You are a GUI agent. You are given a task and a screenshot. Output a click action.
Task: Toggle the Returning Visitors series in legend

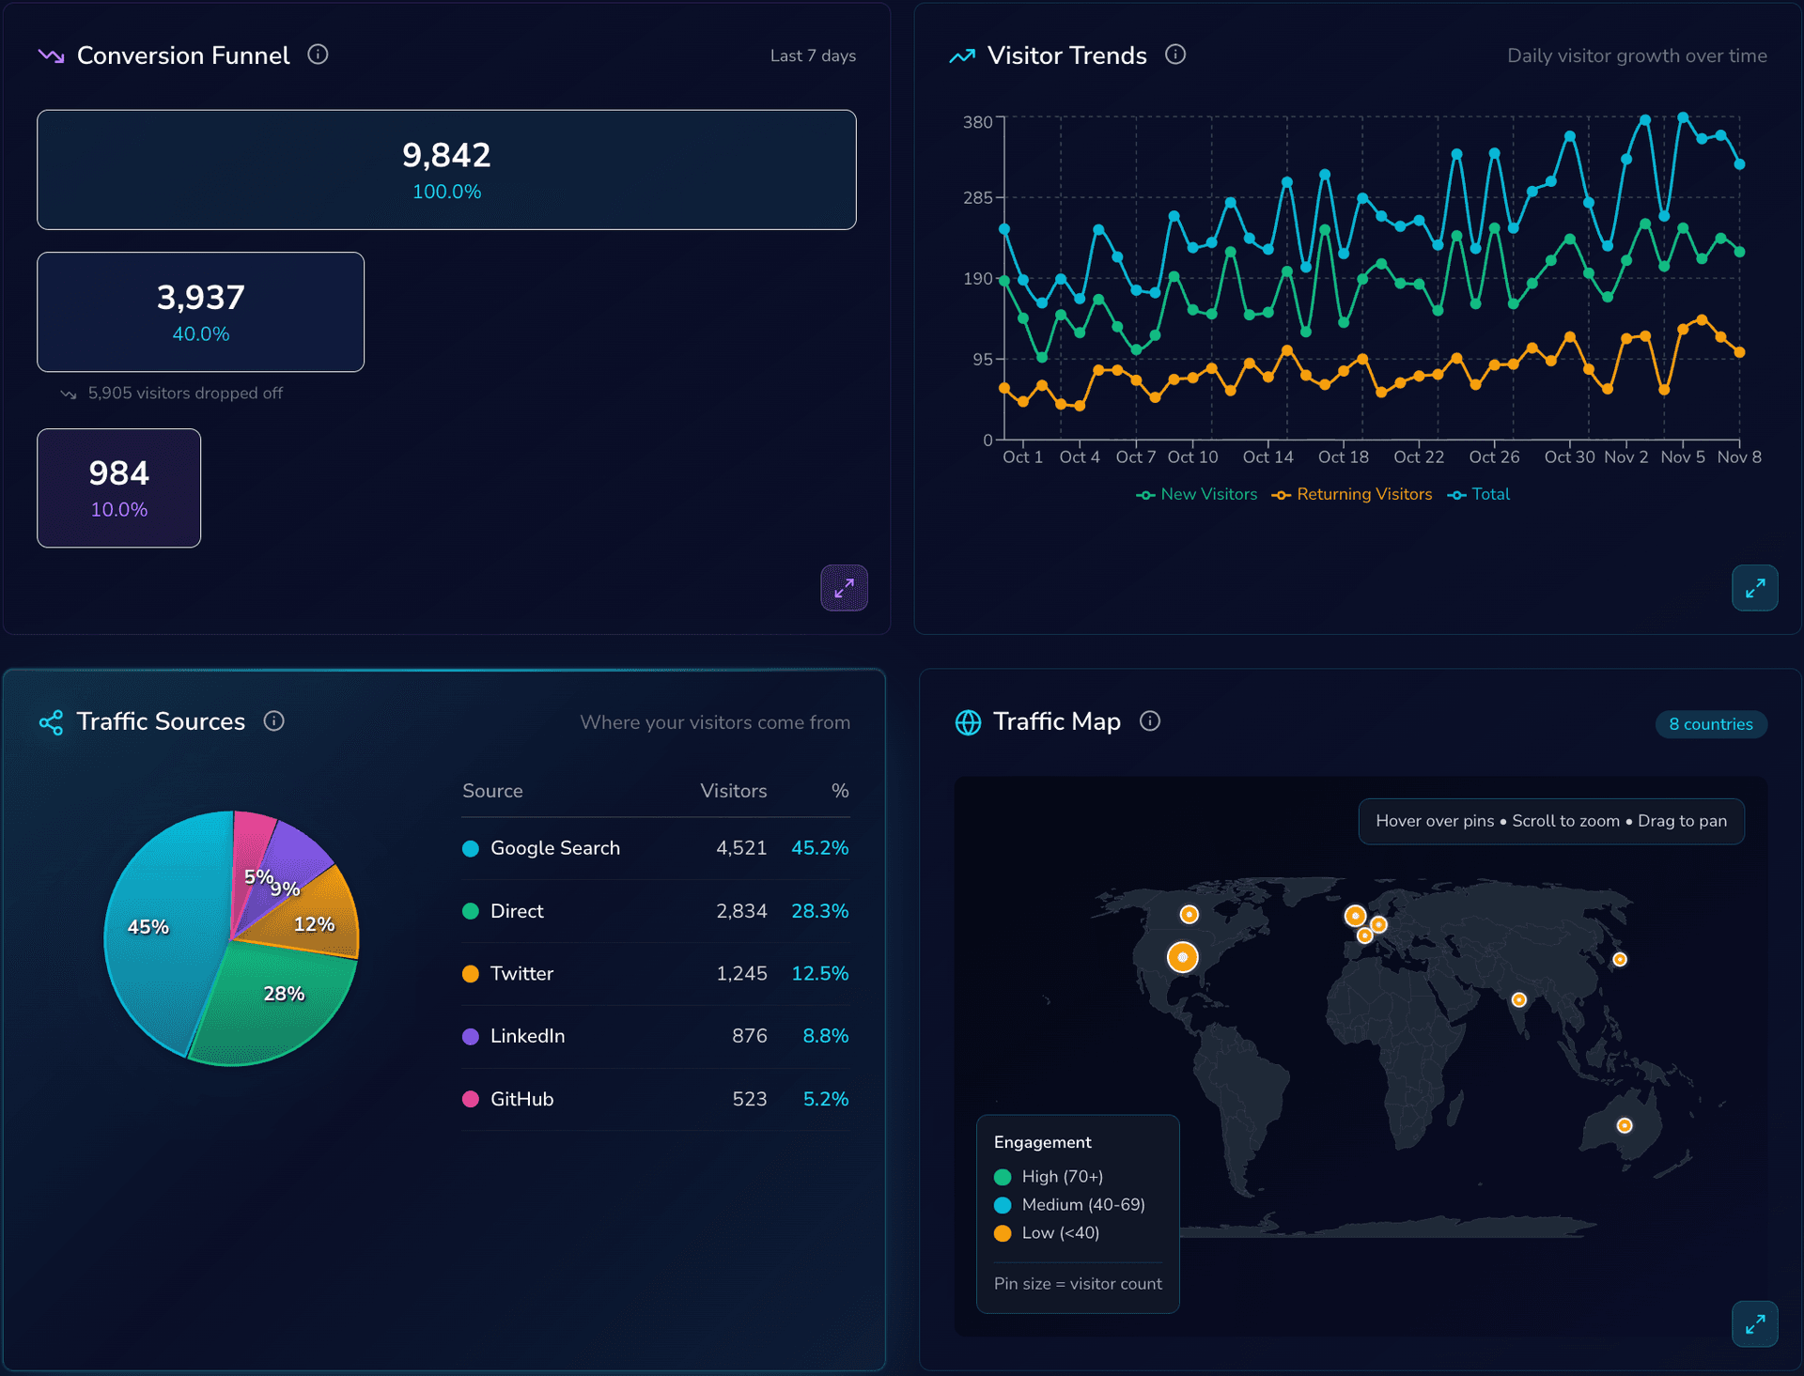point(1353,494)
